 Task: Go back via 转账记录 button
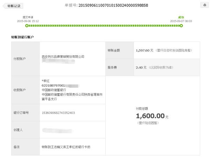click(x=13, y=6)
